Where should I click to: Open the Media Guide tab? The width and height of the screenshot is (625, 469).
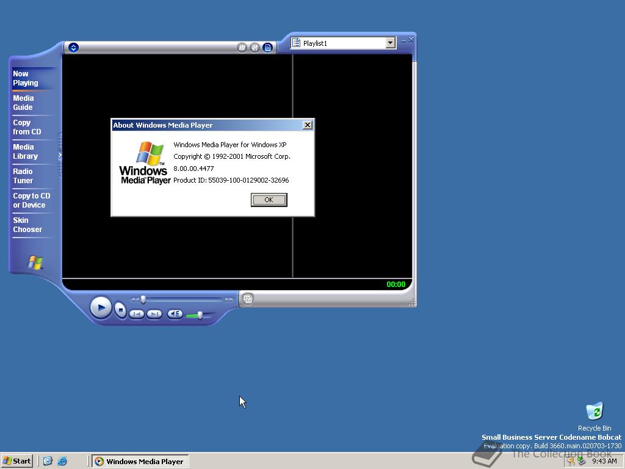pos(23,103)
